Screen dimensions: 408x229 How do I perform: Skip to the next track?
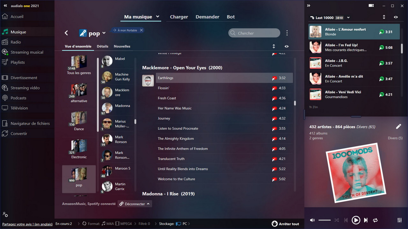coord(366,220)
